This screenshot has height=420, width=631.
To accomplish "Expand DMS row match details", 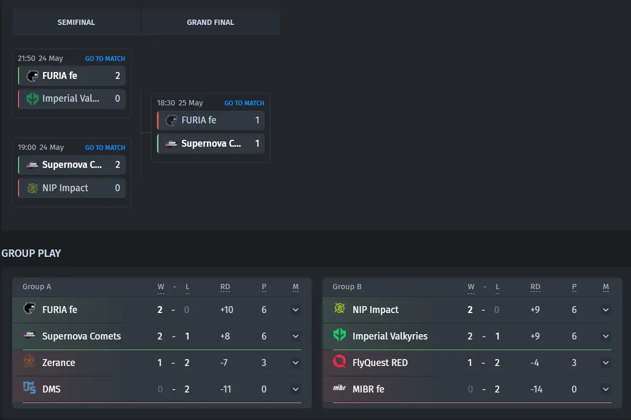I will pyautogui.click(x=295, y=389).
